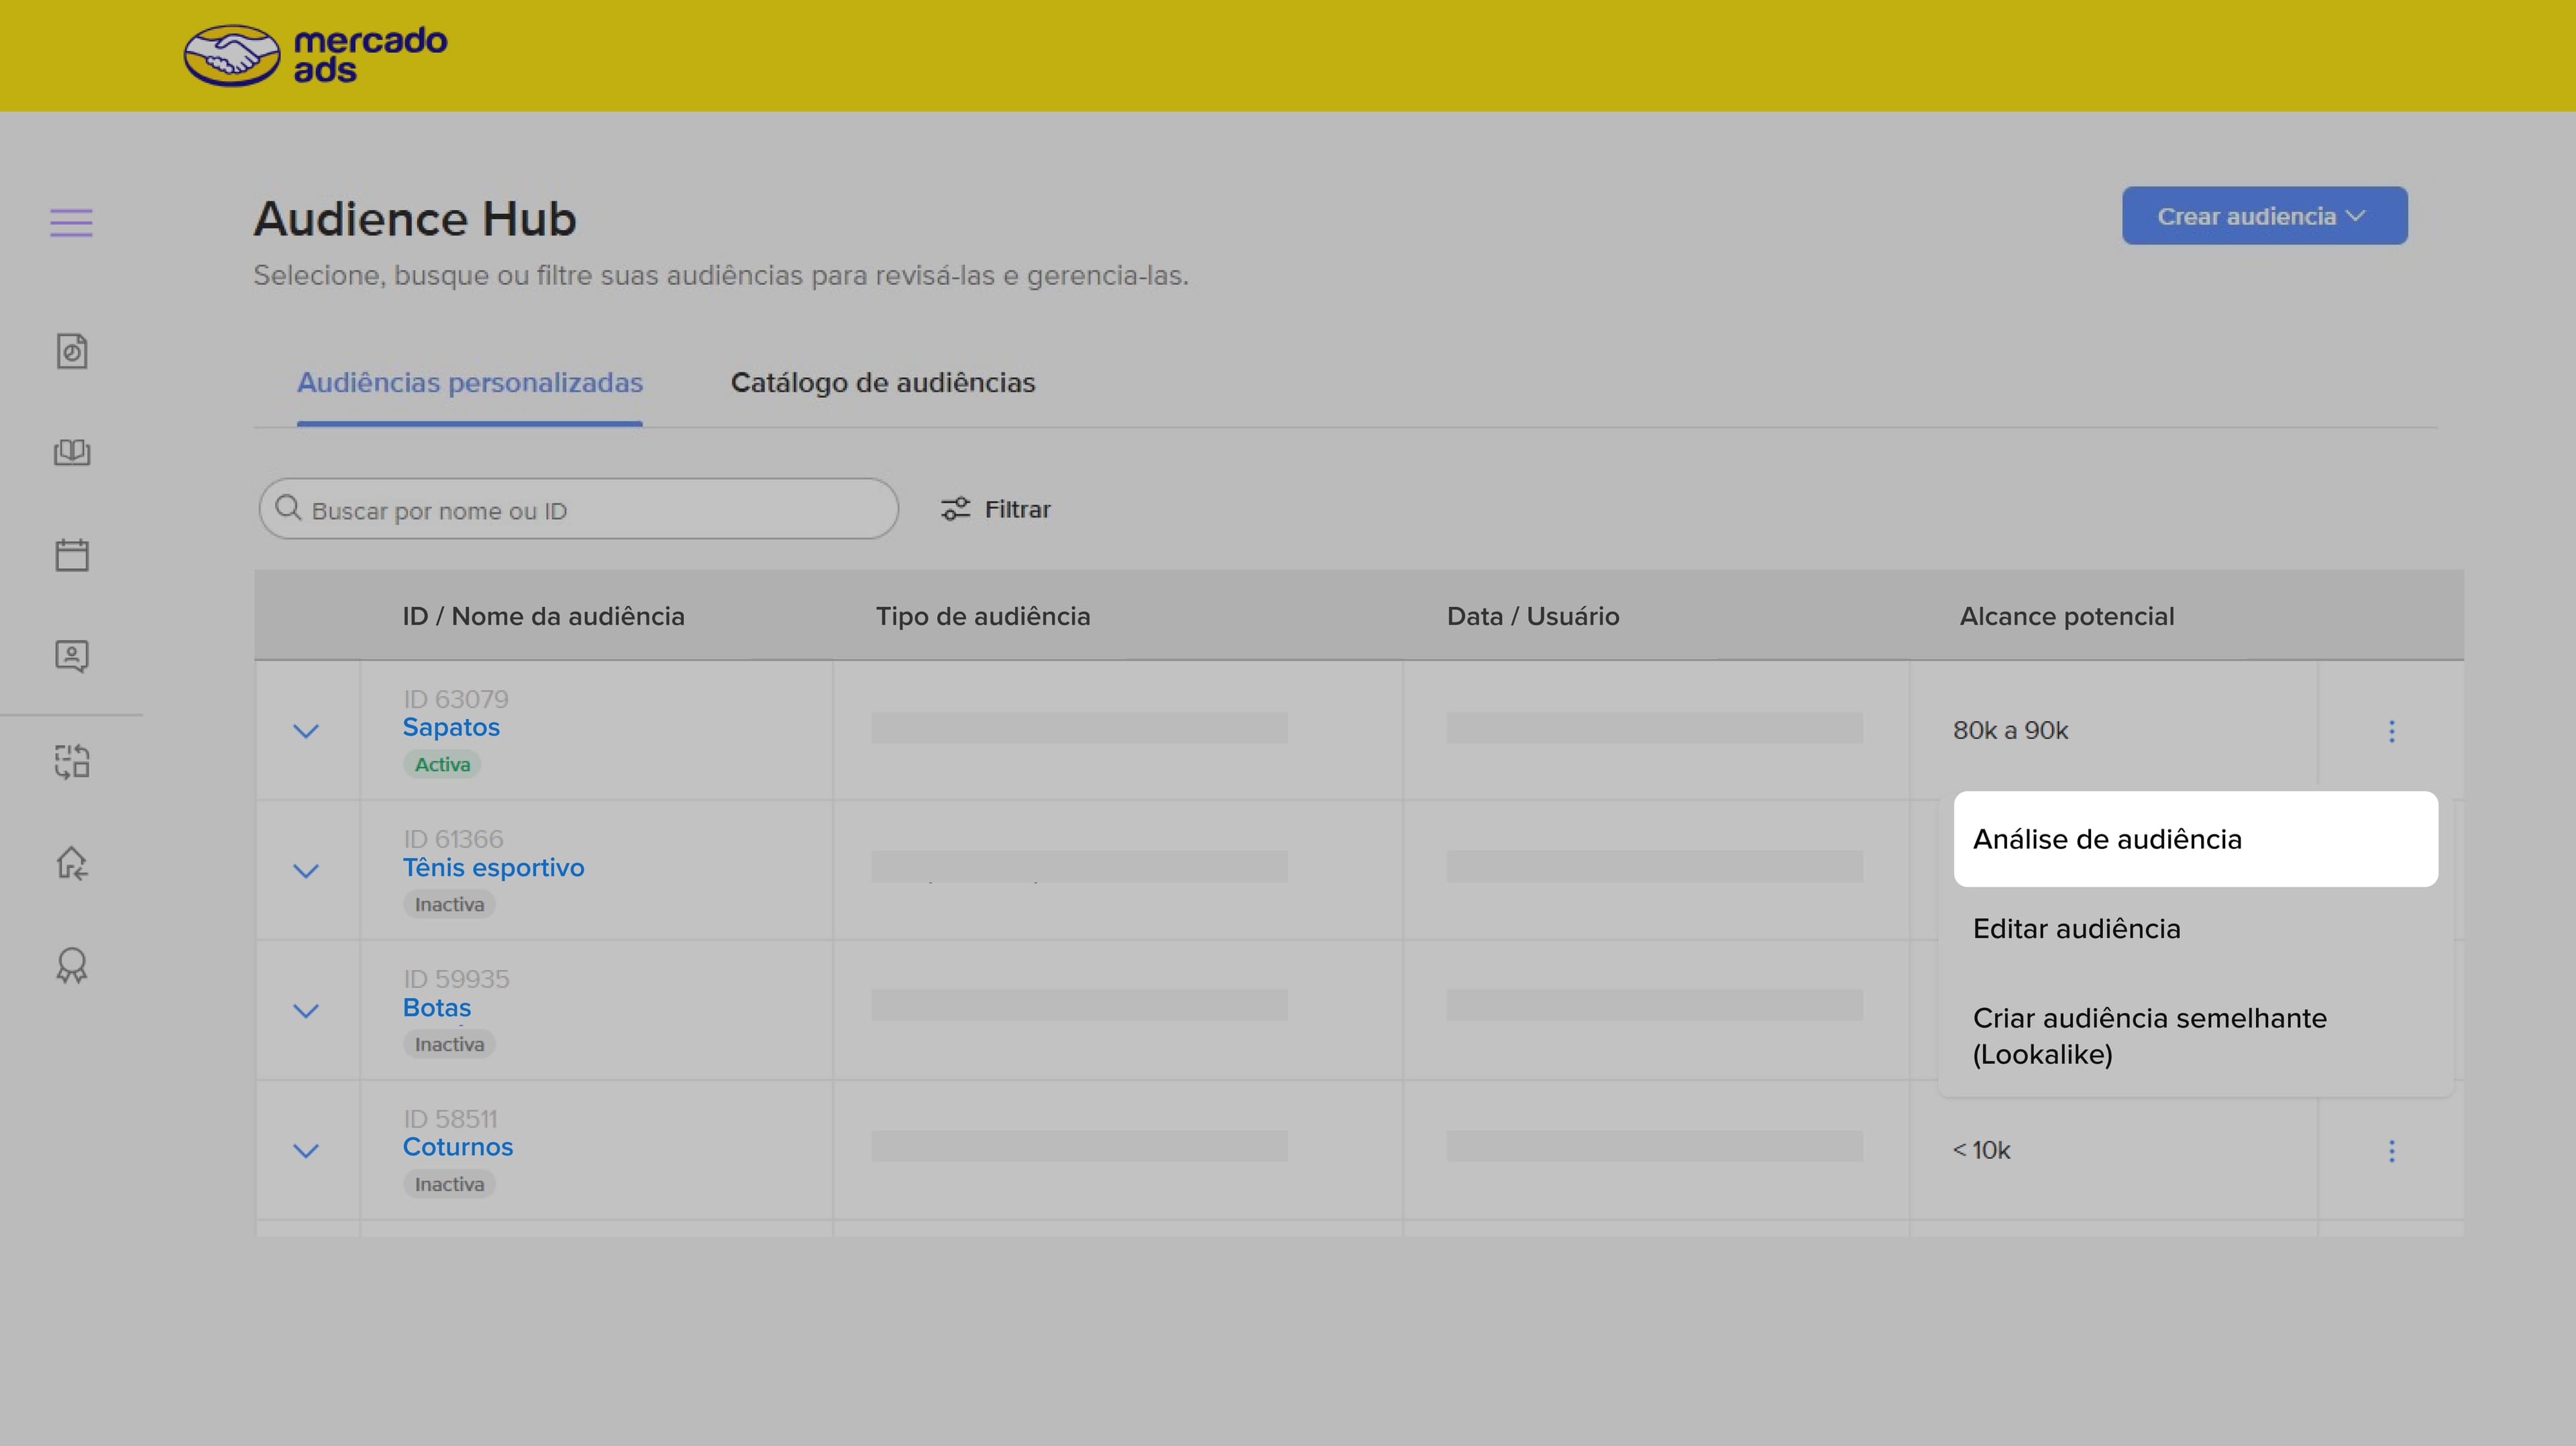The height and width of the screenshot is (1446, 2576).
Task: Open the report document icon in sidebar
Action: pos(72,351)
